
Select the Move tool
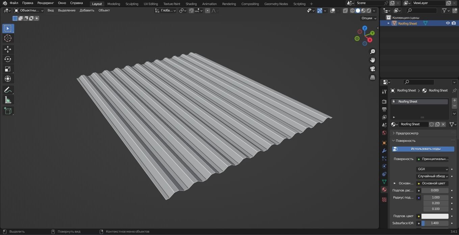point(7,49)
